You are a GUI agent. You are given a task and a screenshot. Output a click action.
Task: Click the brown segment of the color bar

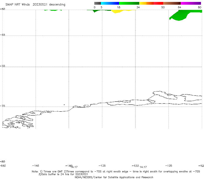(x=172, y=3)
